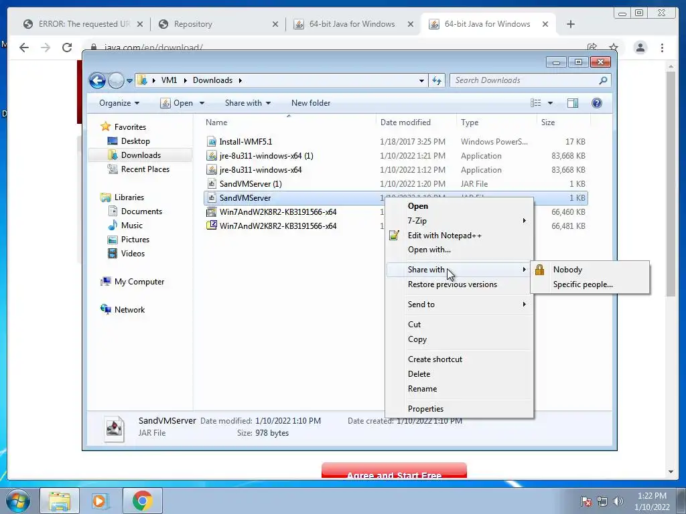Image resolution: width=686 pixels, height=514 pixels.
Task: Open a new Chrome tab
Action: 571,24
